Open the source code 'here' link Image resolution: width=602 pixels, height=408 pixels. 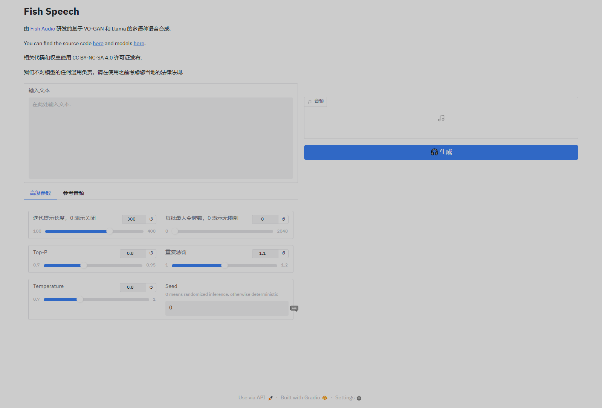(x=98, y=43)
